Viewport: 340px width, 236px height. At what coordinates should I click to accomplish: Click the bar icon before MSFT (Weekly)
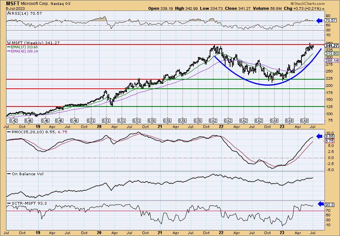click(x=9, y=43)
